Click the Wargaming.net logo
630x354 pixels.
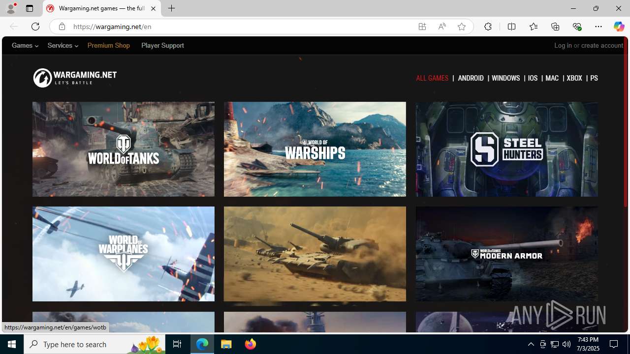point(75,78)
